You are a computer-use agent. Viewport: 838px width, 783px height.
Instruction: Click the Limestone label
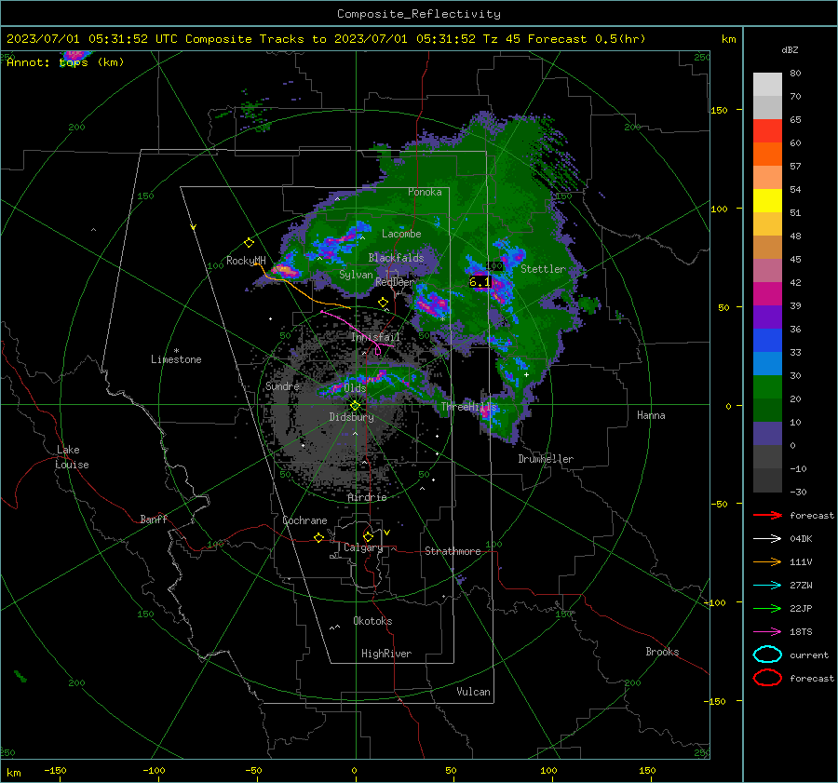pos(176,359)
